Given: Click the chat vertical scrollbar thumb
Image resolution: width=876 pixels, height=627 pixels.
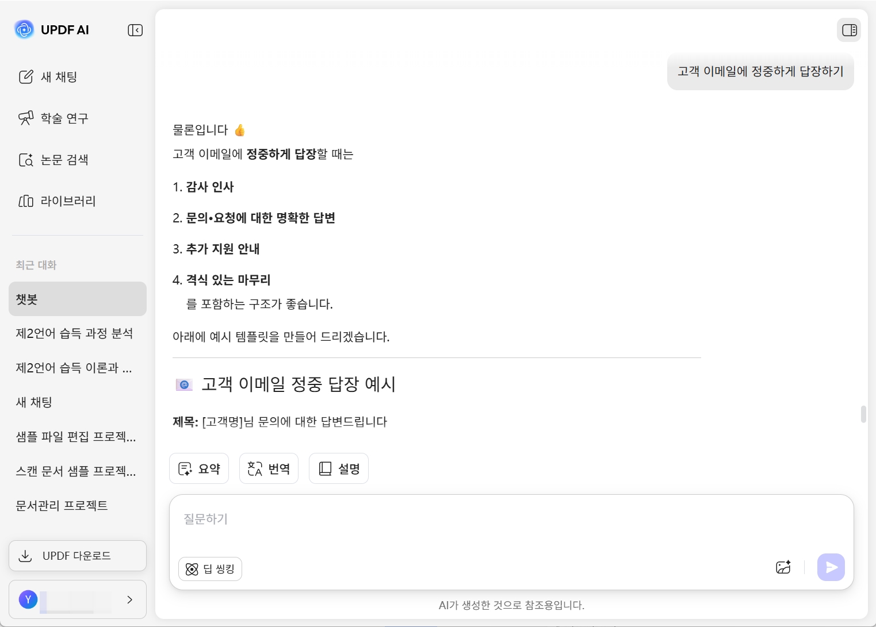Looking at the screenshot, I should (863, 414).
